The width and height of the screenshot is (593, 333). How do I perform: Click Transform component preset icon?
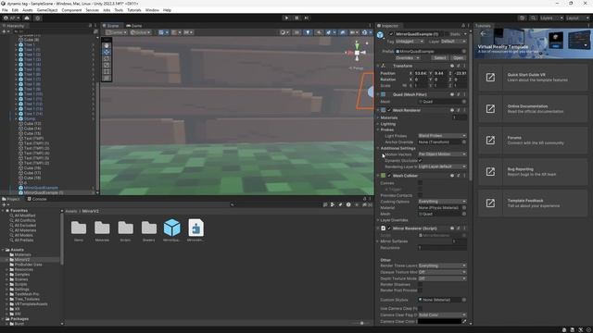point(459,66)
